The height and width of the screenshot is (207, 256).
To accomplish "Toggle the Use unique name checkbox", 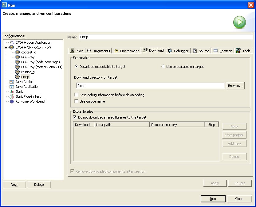I will tap(76, 101).
